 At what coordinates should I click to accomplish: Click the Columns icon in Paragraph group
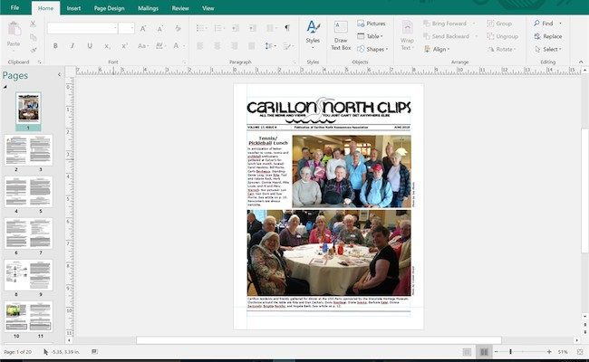coord(271,28)
